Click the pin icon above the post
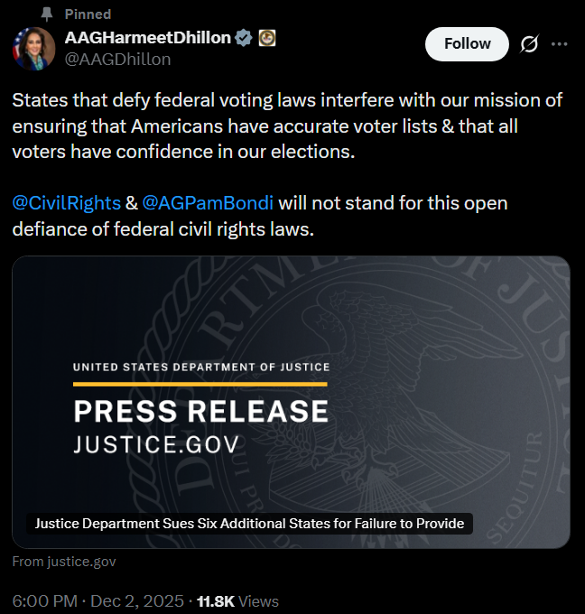 47,14
